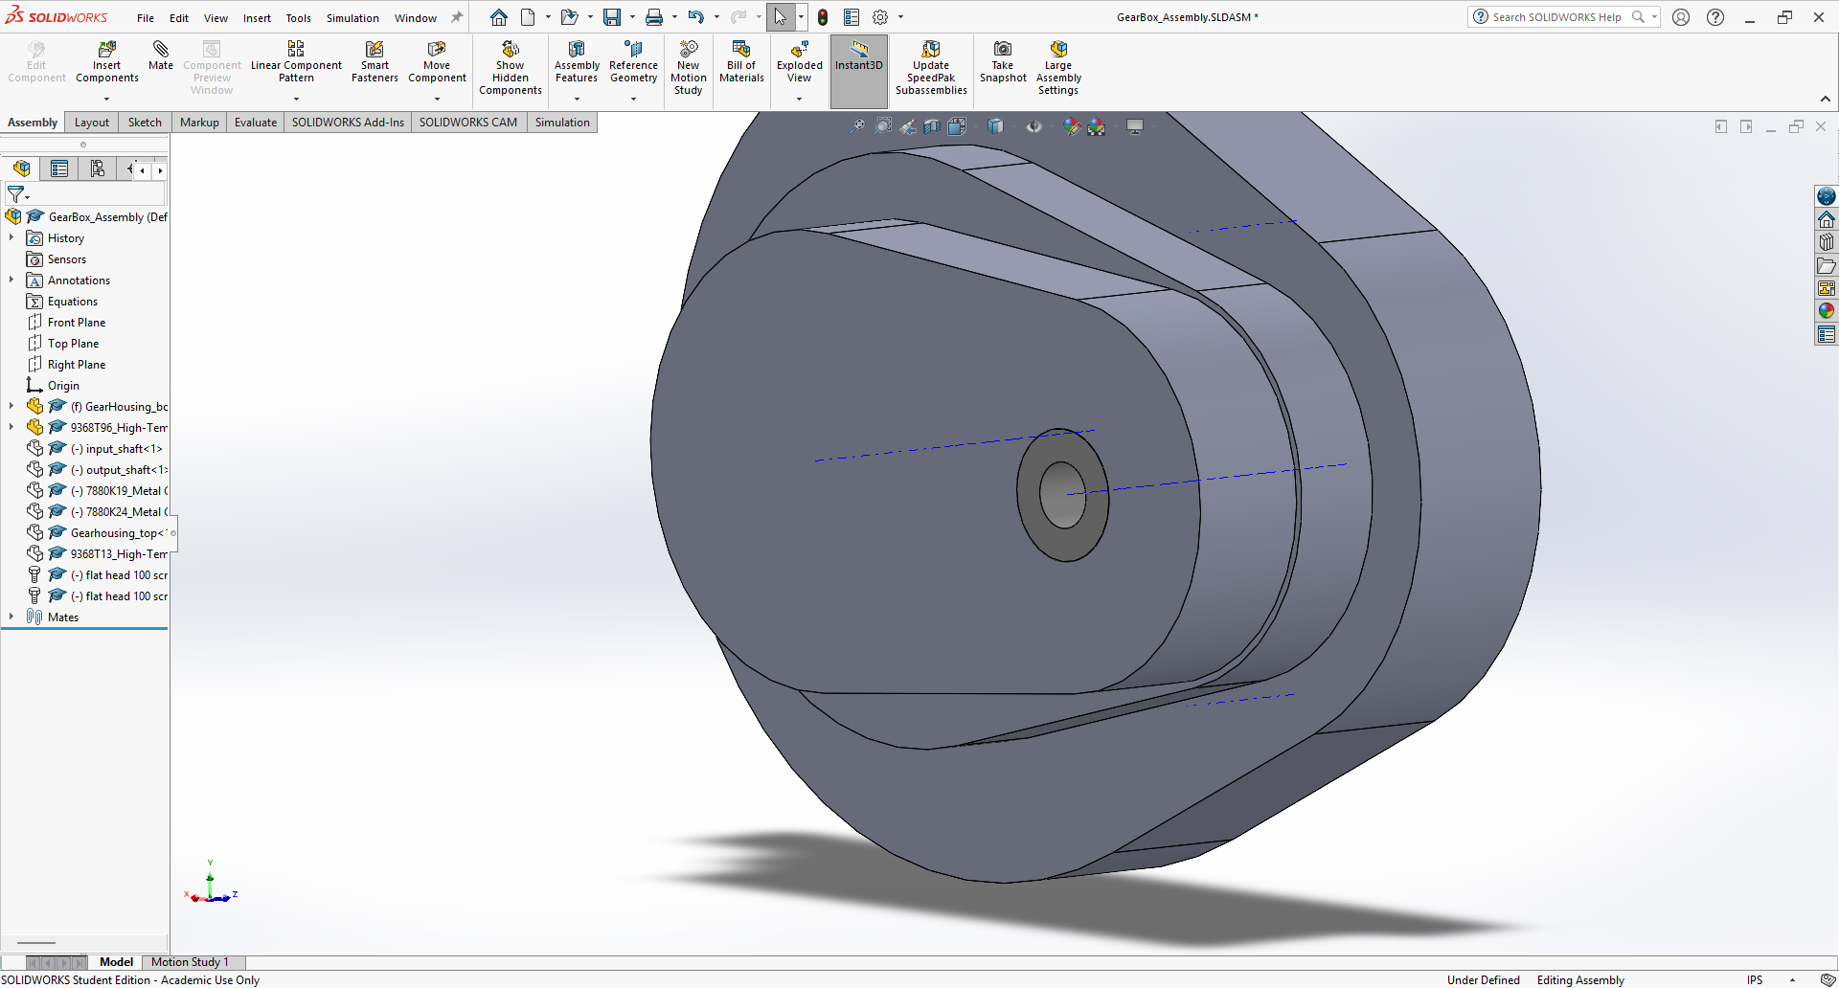Pin the menu bar open
The image size is (1839, 988).
pyautogui.click(x=457, y=17)
